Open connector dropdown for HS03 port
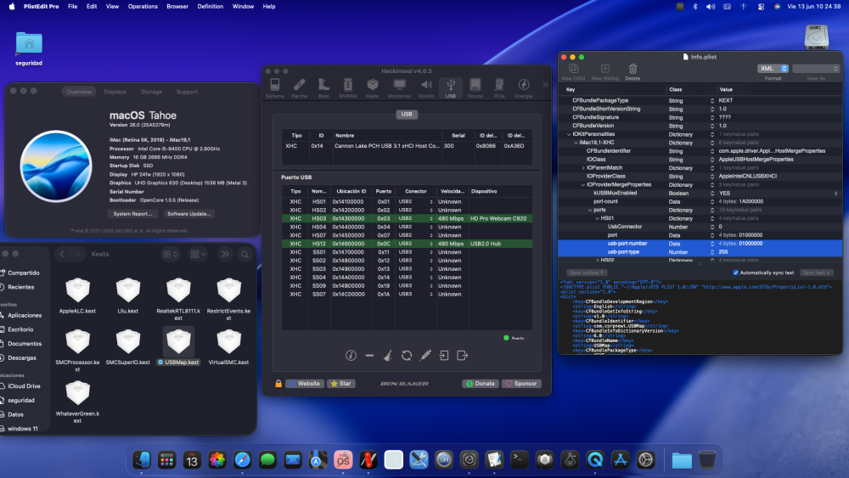This screenshot has width=849, height=478. [x=431, y=219]
